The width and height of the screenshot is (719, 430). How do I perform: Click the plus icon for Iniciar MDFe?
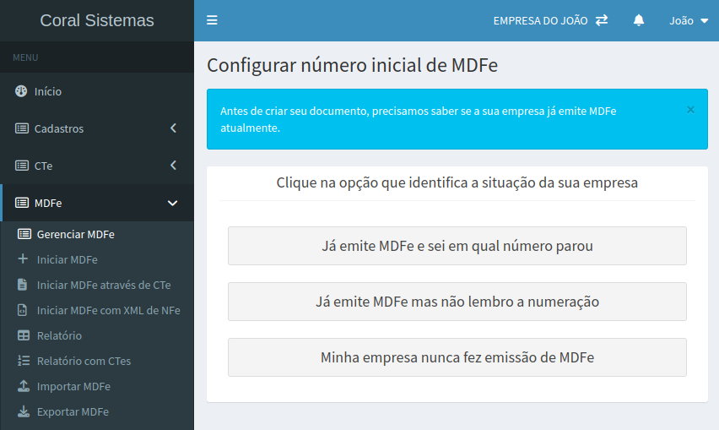point(23,259)
